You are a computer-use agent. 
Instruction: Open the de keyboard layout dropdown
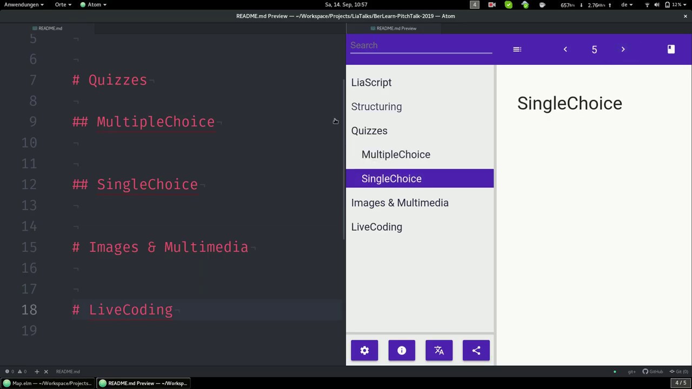627,4
